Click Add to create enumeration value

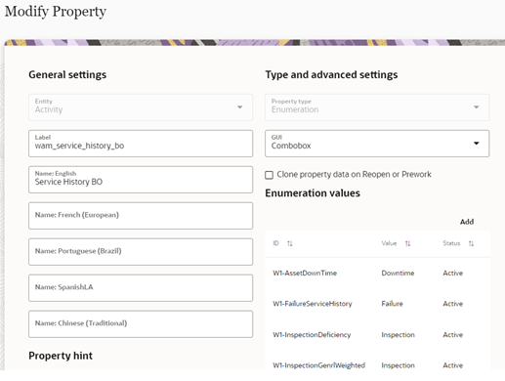click(x=467, y=222)
